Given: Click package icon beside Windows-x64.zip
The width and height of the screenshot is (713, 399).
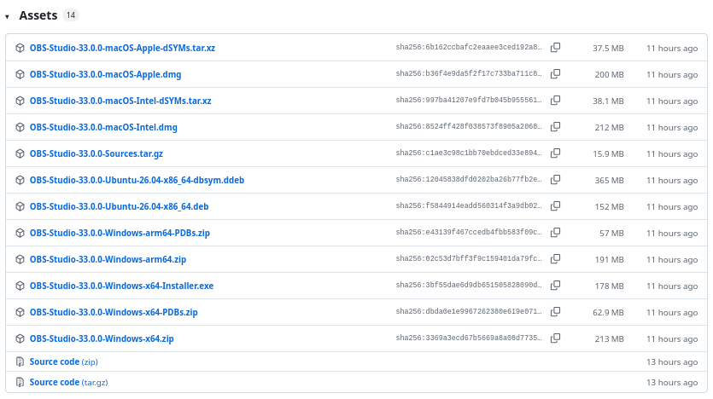Looking at the screenshot, I should coord(20,338).
